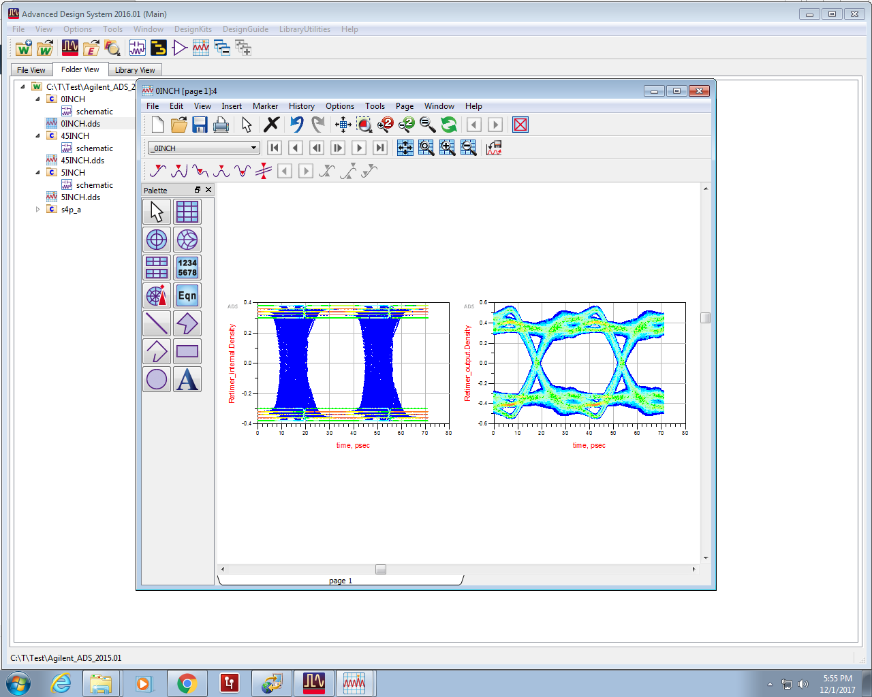Select Smith Chart in the palette
The width and height of the screenshot is (872, 697).
click(187, 240)
